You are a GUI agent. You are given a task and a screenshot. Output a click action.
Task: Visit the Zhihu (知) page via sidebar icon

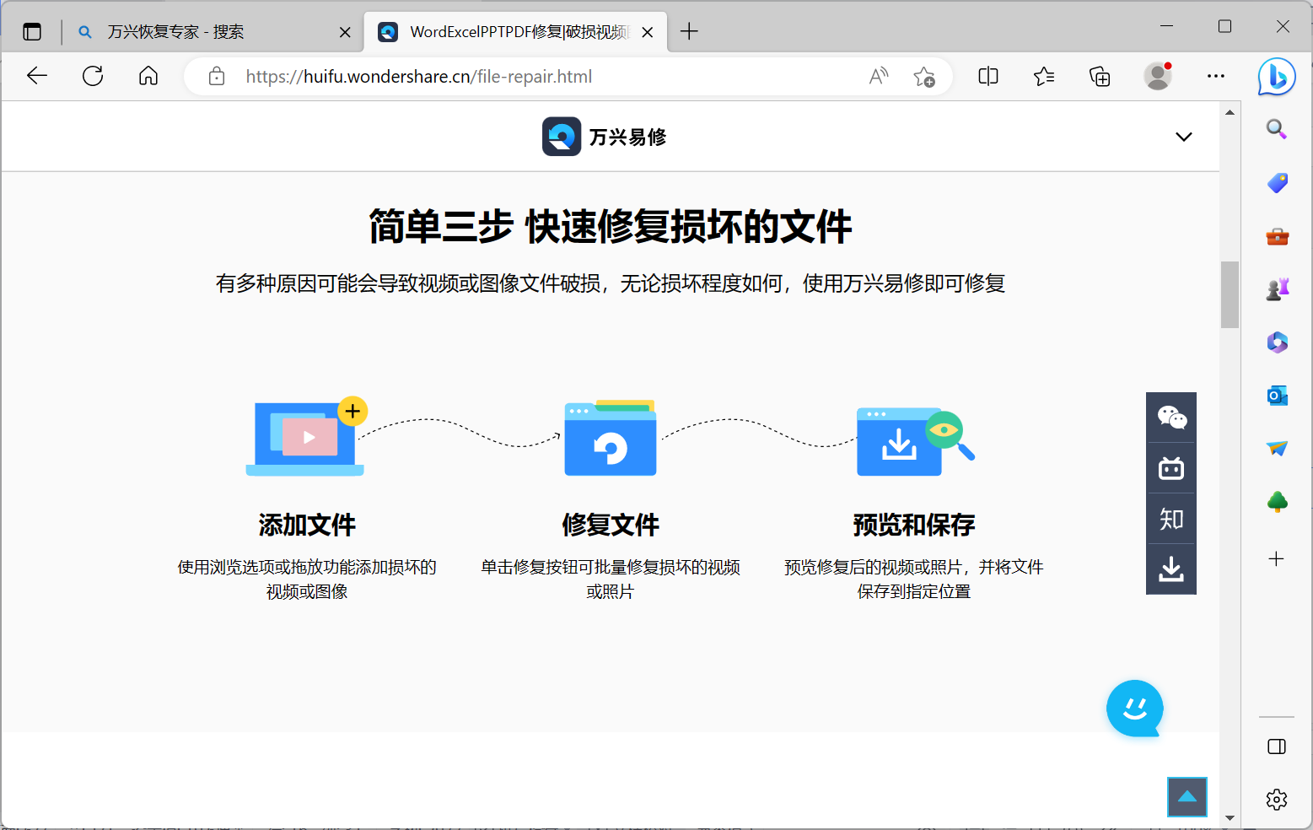point(1171,518)
